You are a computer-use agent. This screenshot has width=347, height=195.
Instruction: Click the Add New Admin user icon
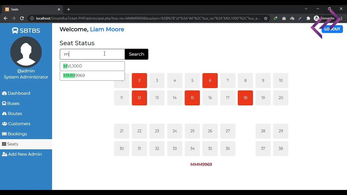click(5, 154)
